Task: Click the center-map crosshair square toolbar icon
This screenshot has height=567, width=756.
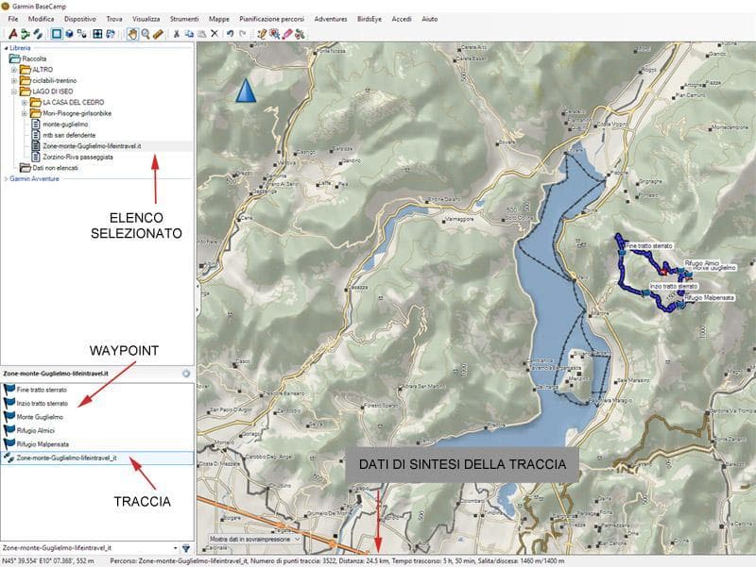Action: 97,34
